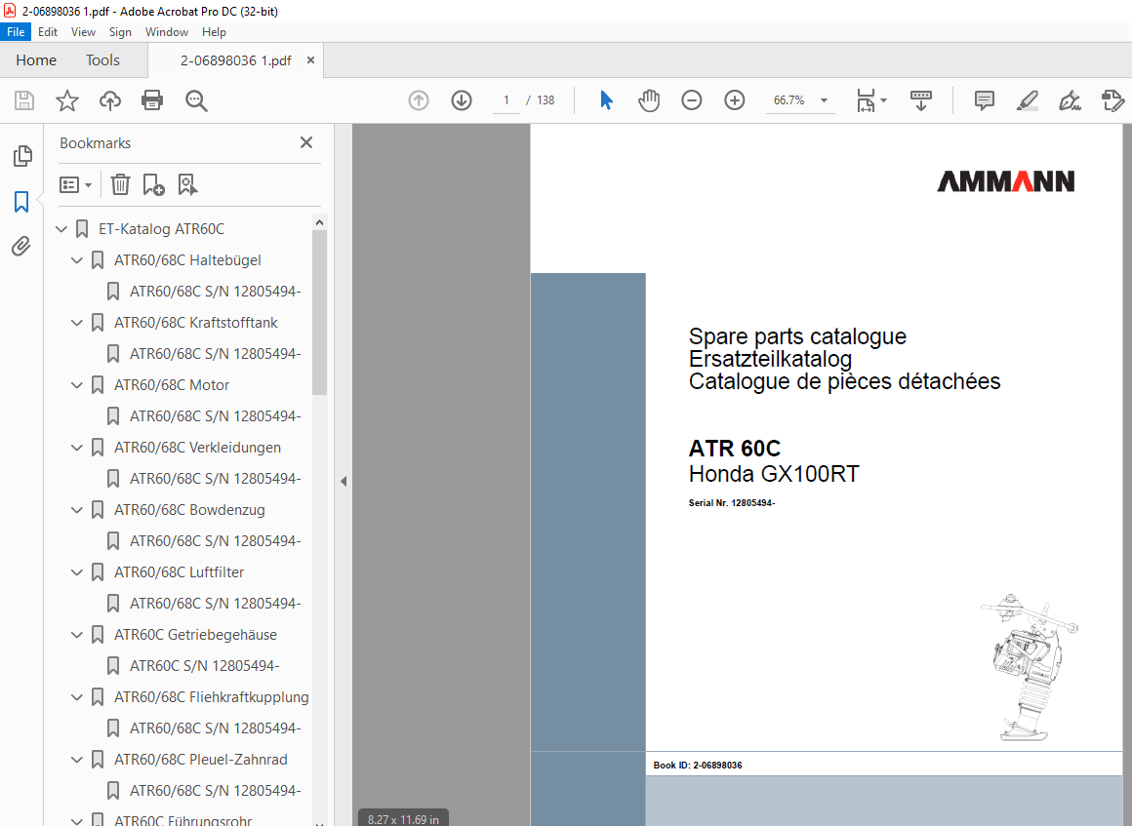Click bookmarks panel scrollbar thumb
Viewport: 1132px width, 826px height.
coord(319,312)
